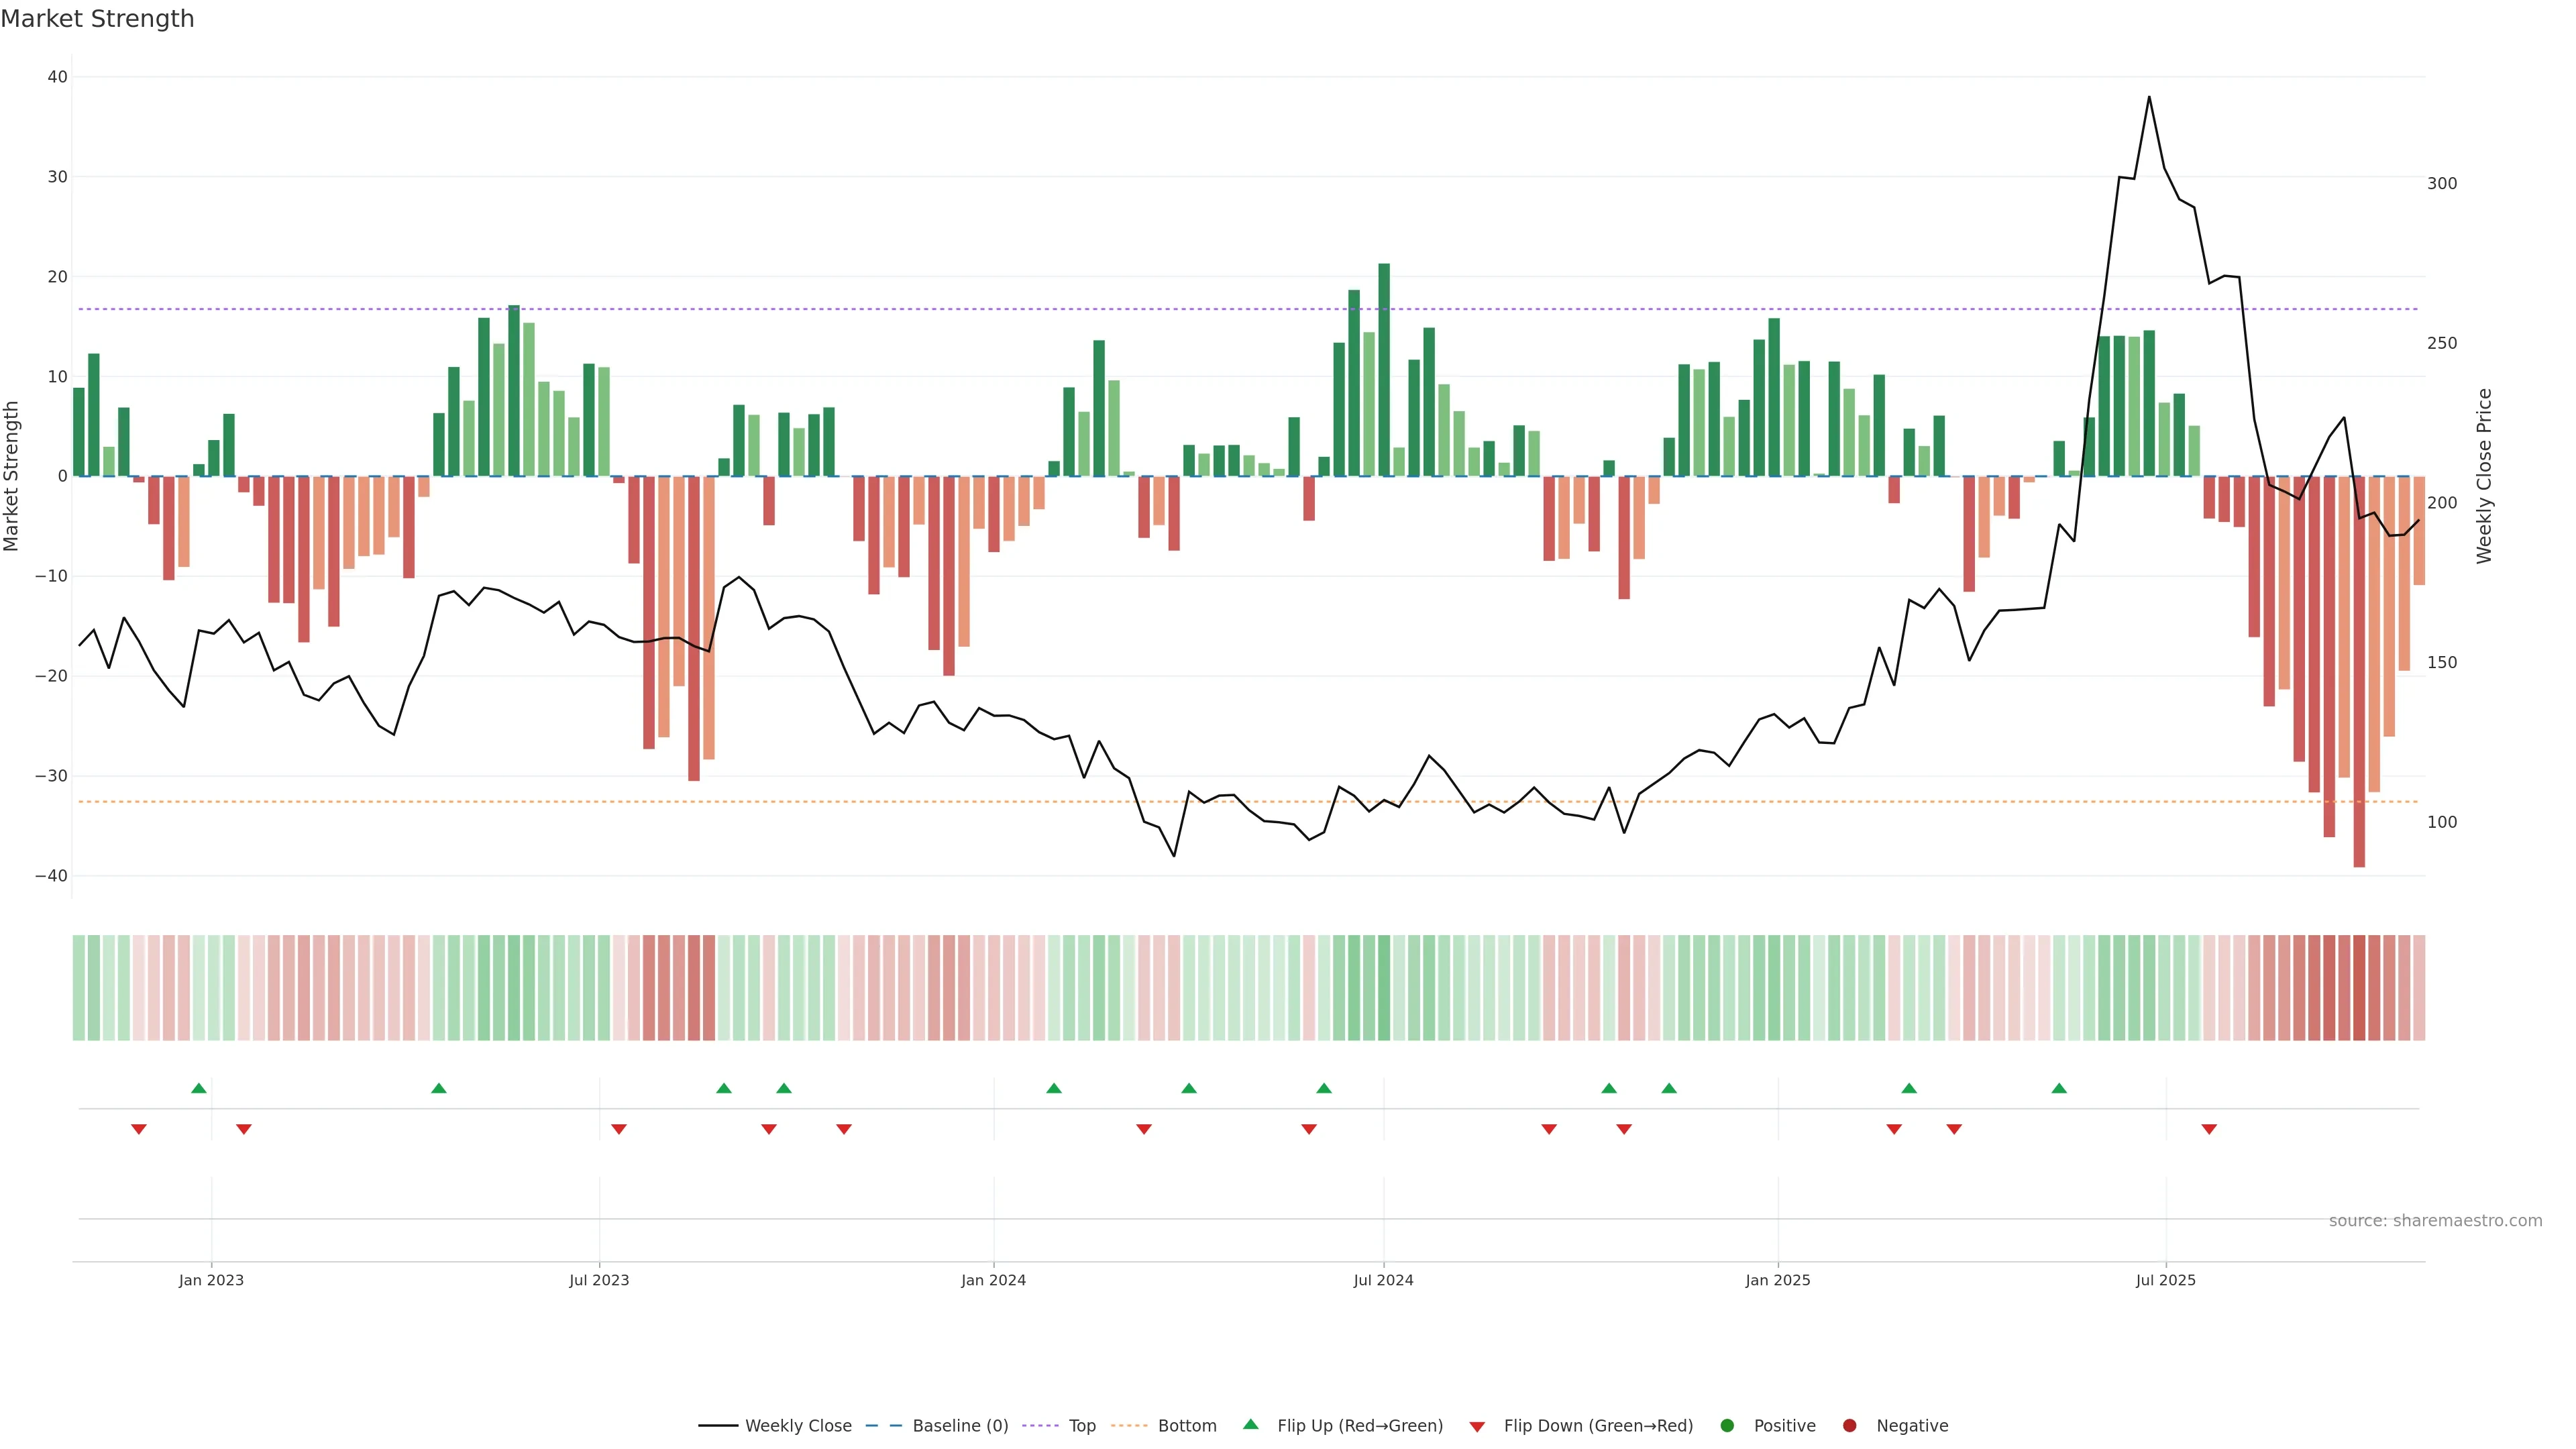Click the last red flip-down marker after Jul 2025
Viewport: 2576px width, 1449px height.
(2209, 1129)
